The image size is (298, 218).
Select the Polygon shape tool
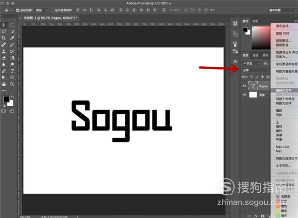coord(12,77)
